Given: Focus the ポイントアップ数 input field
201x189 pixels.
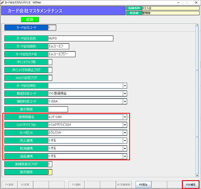Looking at the screenshot, I should click(50, 62).
